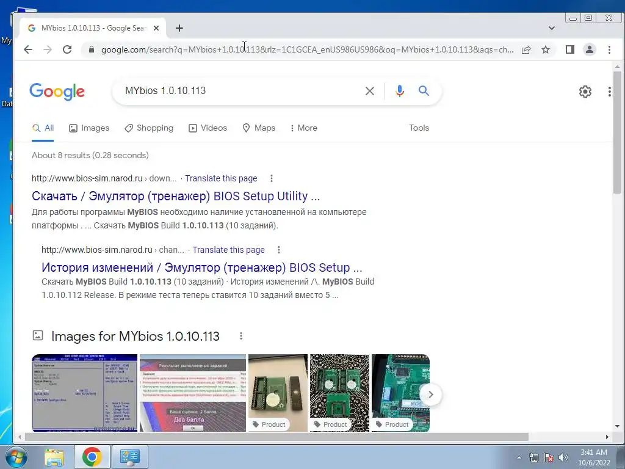This screenshot has height=469, width=625.
Task: Switch to the Videos results tab
Action: point(208,128)
